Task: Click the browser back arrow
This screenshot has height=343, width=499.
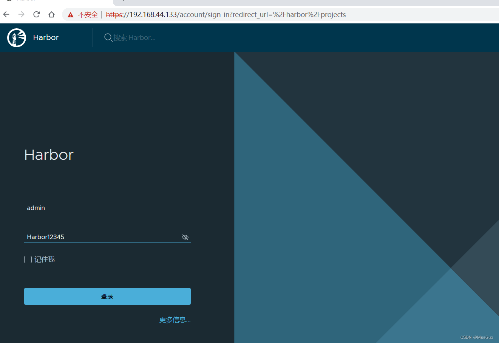Action: tap(6, 14)
